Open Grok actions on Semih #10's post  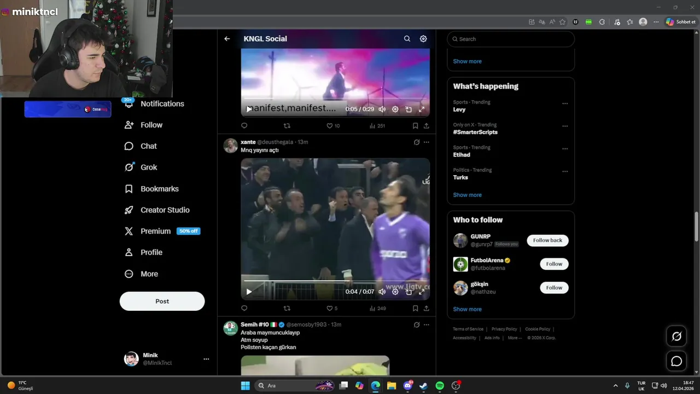417,325
